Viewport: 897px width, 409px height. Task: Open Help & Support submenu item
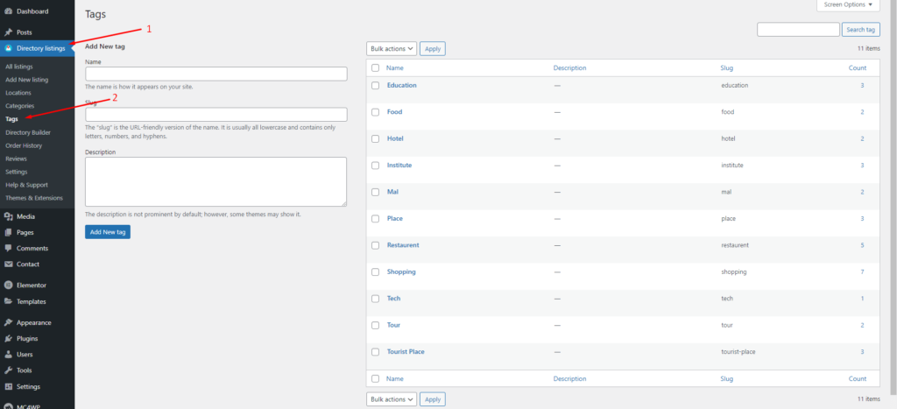26,186
